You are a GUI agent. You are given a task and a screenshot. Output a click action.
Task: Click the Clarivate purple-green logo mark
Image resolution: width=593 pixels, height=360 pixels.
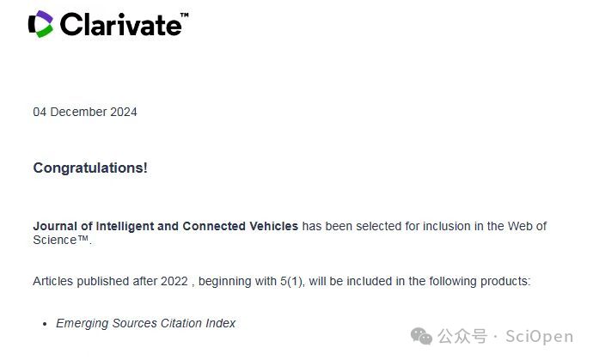tap(41, 24)
